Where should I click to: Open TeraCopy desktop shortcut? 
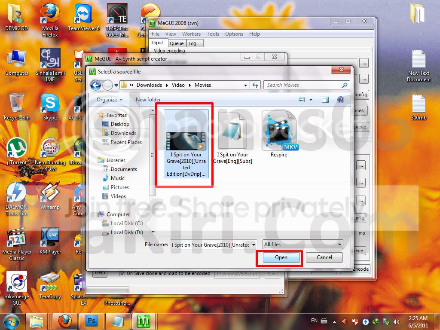(50, 285)
